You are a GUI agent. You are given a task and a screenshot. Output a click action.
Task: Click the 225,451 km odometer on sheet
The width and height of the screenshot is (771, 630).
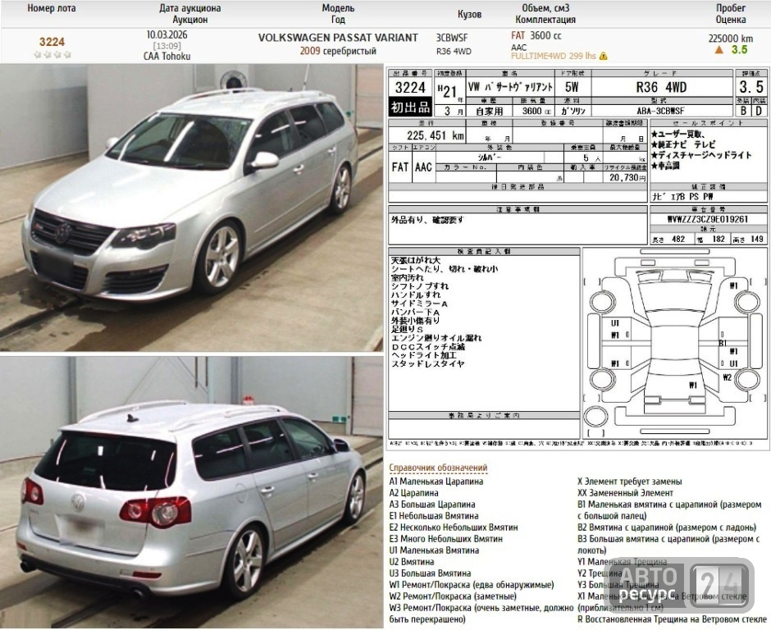point(436,135)
